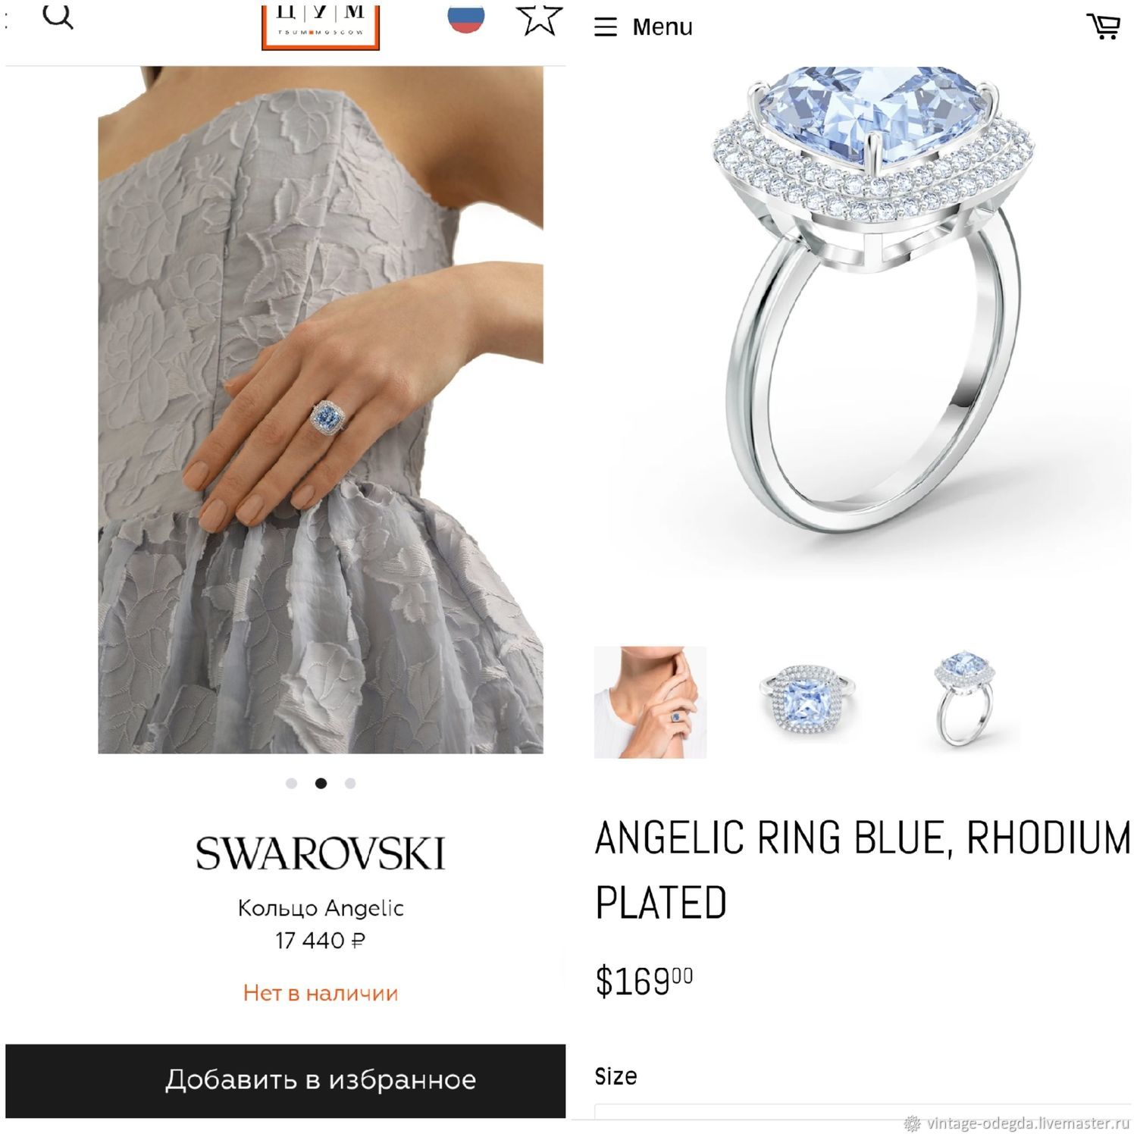Select the second carousel dot
Viewport: 1137px width, 1137px height.
tap(321, 783)
